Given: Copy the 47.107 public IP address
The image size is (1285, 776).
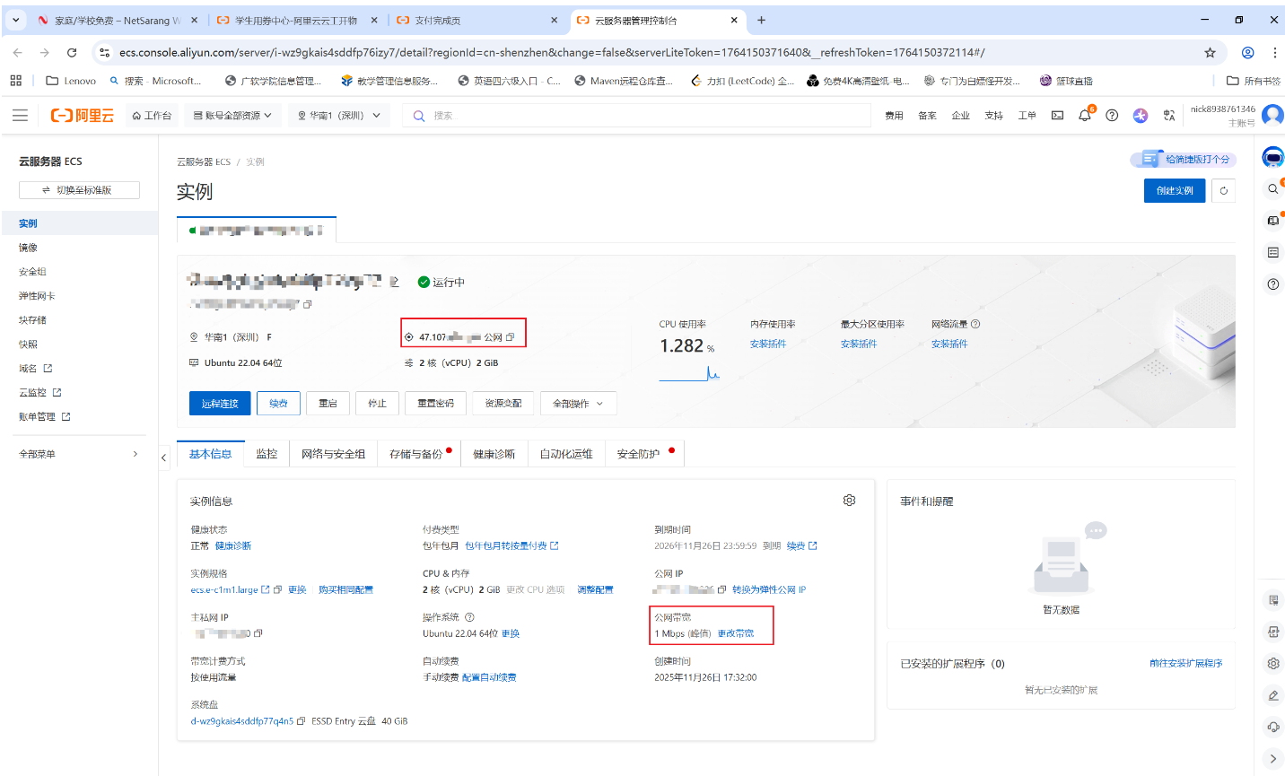Looking at the screenshot, I should coord(510,337).
